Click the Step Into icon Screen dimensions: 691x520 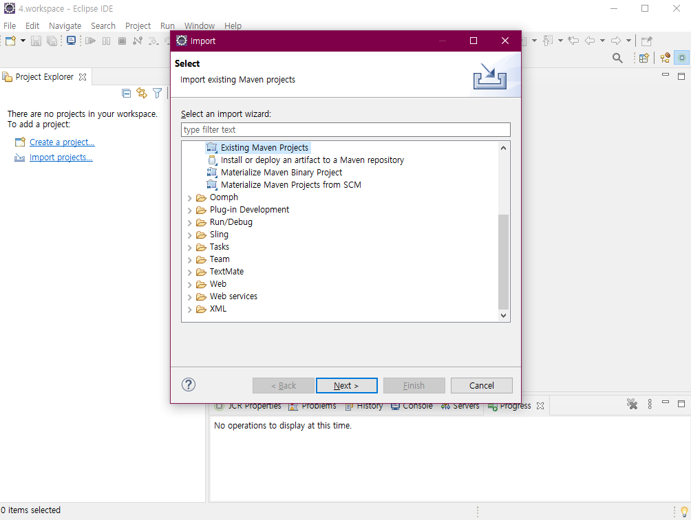(153, 41)
